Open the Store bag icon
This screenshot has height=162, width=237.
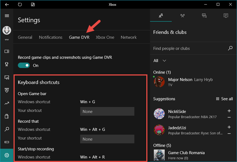click(7, 116)
